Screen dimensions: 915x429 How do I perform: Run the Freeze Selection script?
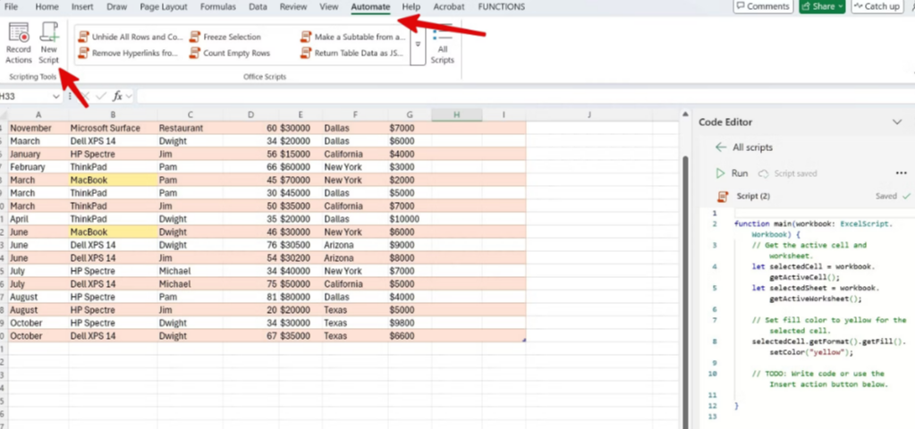[225, 37]
